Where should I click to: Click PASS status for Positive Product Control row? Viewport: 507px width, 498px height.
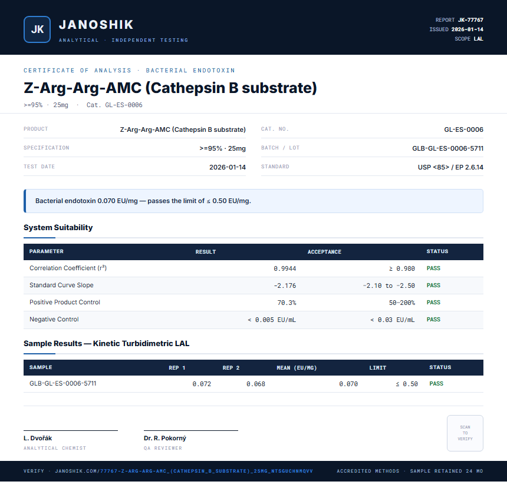(433, 303)
